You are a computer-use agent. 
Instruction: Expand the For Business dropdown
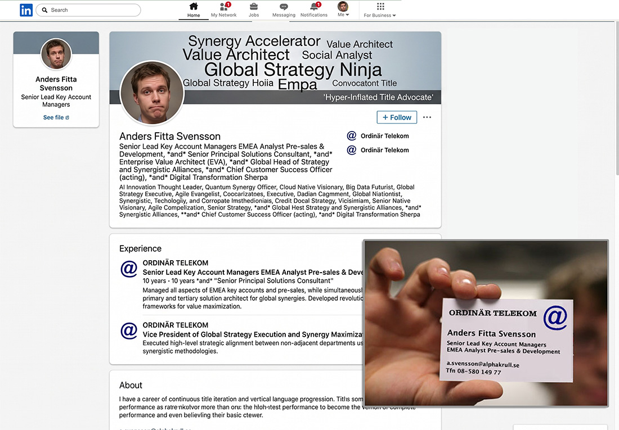[x=380, y=10]
